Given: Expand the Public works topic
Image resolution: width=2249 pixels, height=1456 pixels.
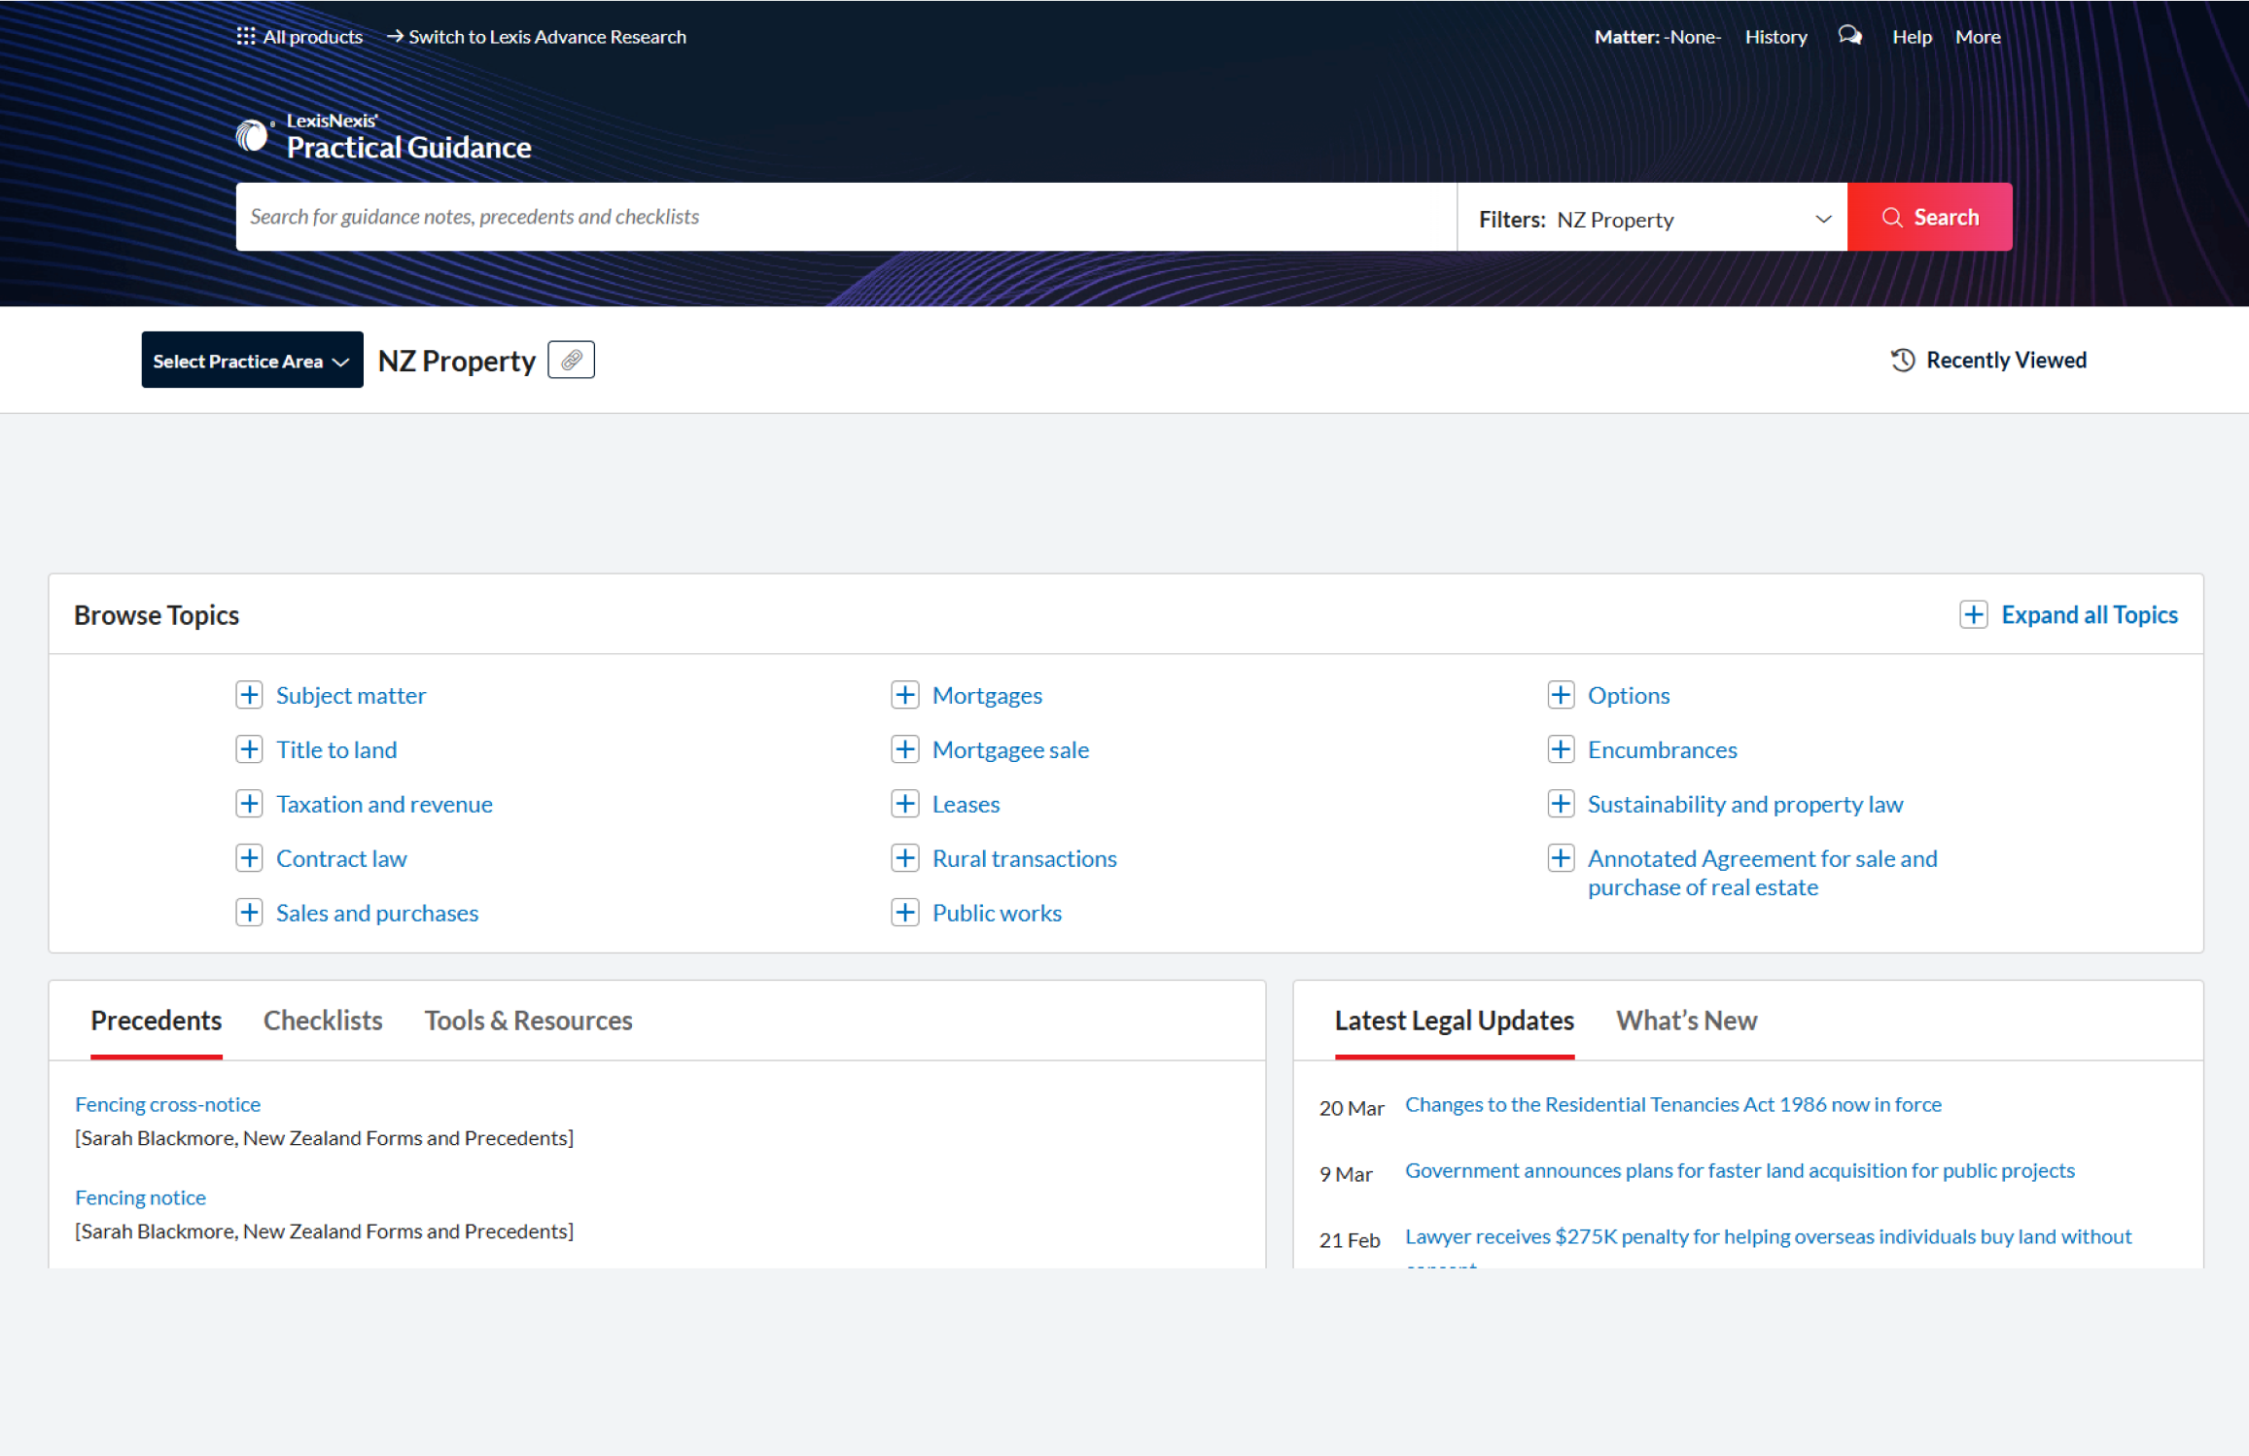Looking at the screenshot, I should 905,913.
